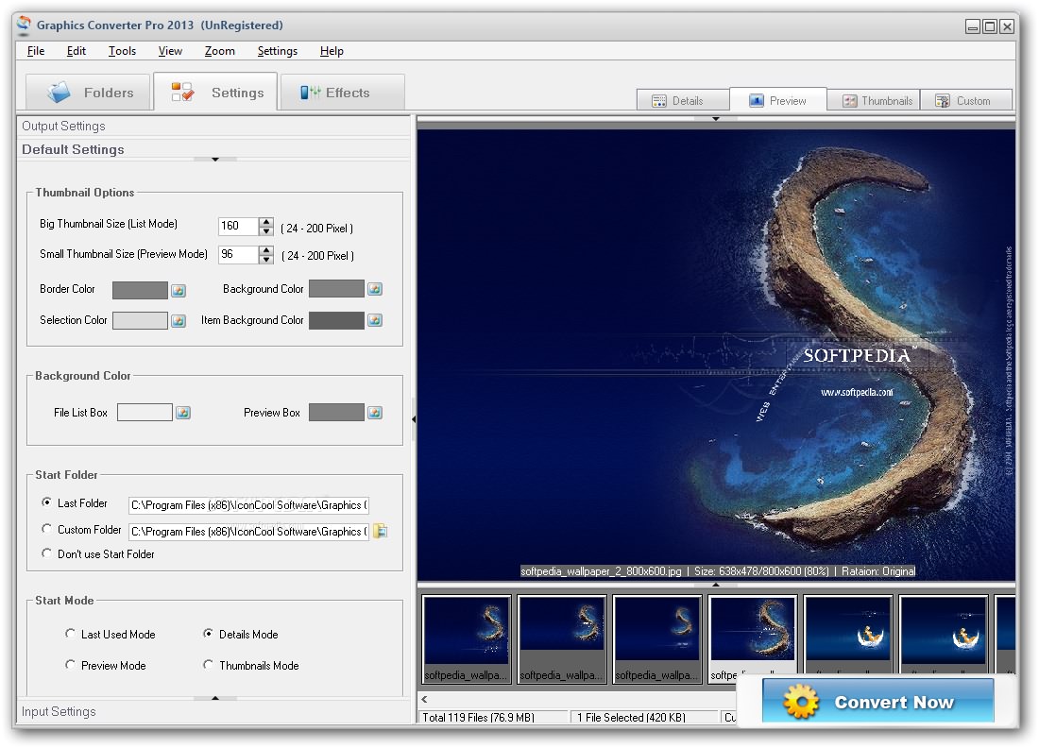Switch to the Settings tab
1039x748 pixels.
click(x=215, y=93)
